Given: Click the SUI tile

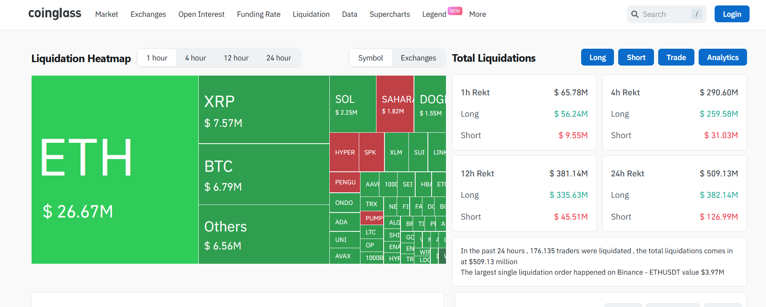Looking at the screenshot, I should [418, 152].
